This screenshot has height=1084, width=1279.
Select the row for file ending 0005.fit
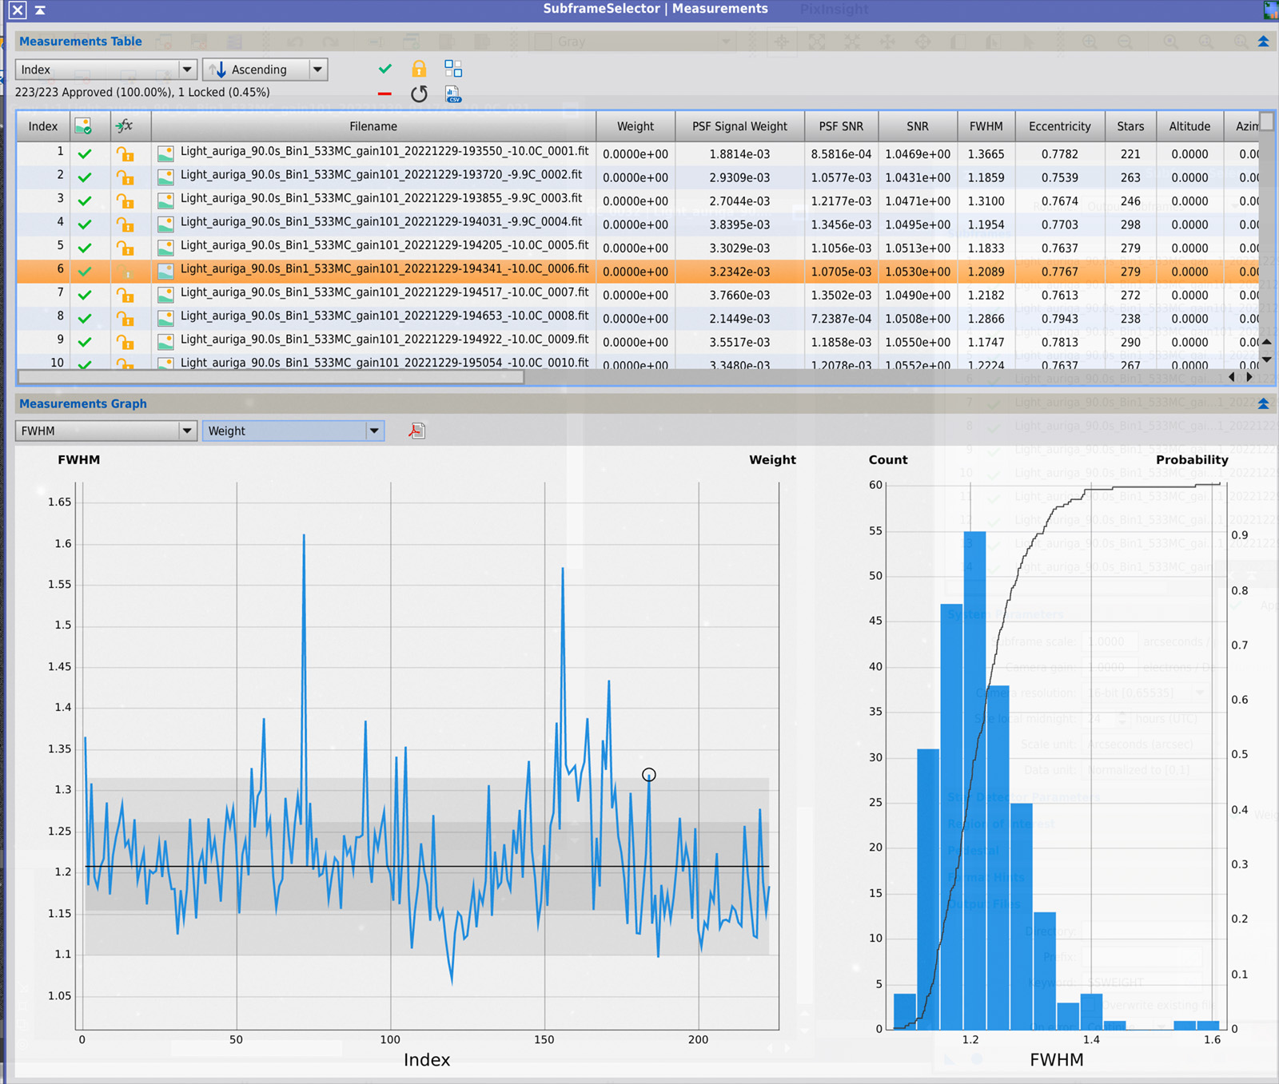click(638, 248)
